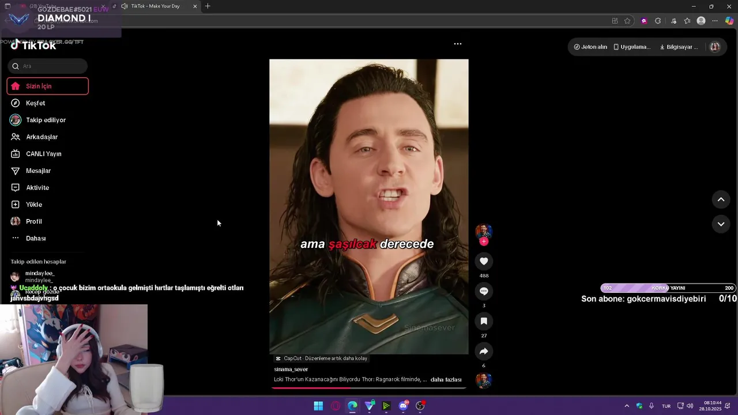The image size is (738, 415).
Task: Click the microphone tray icon
Action: click(x=652, y=406)
